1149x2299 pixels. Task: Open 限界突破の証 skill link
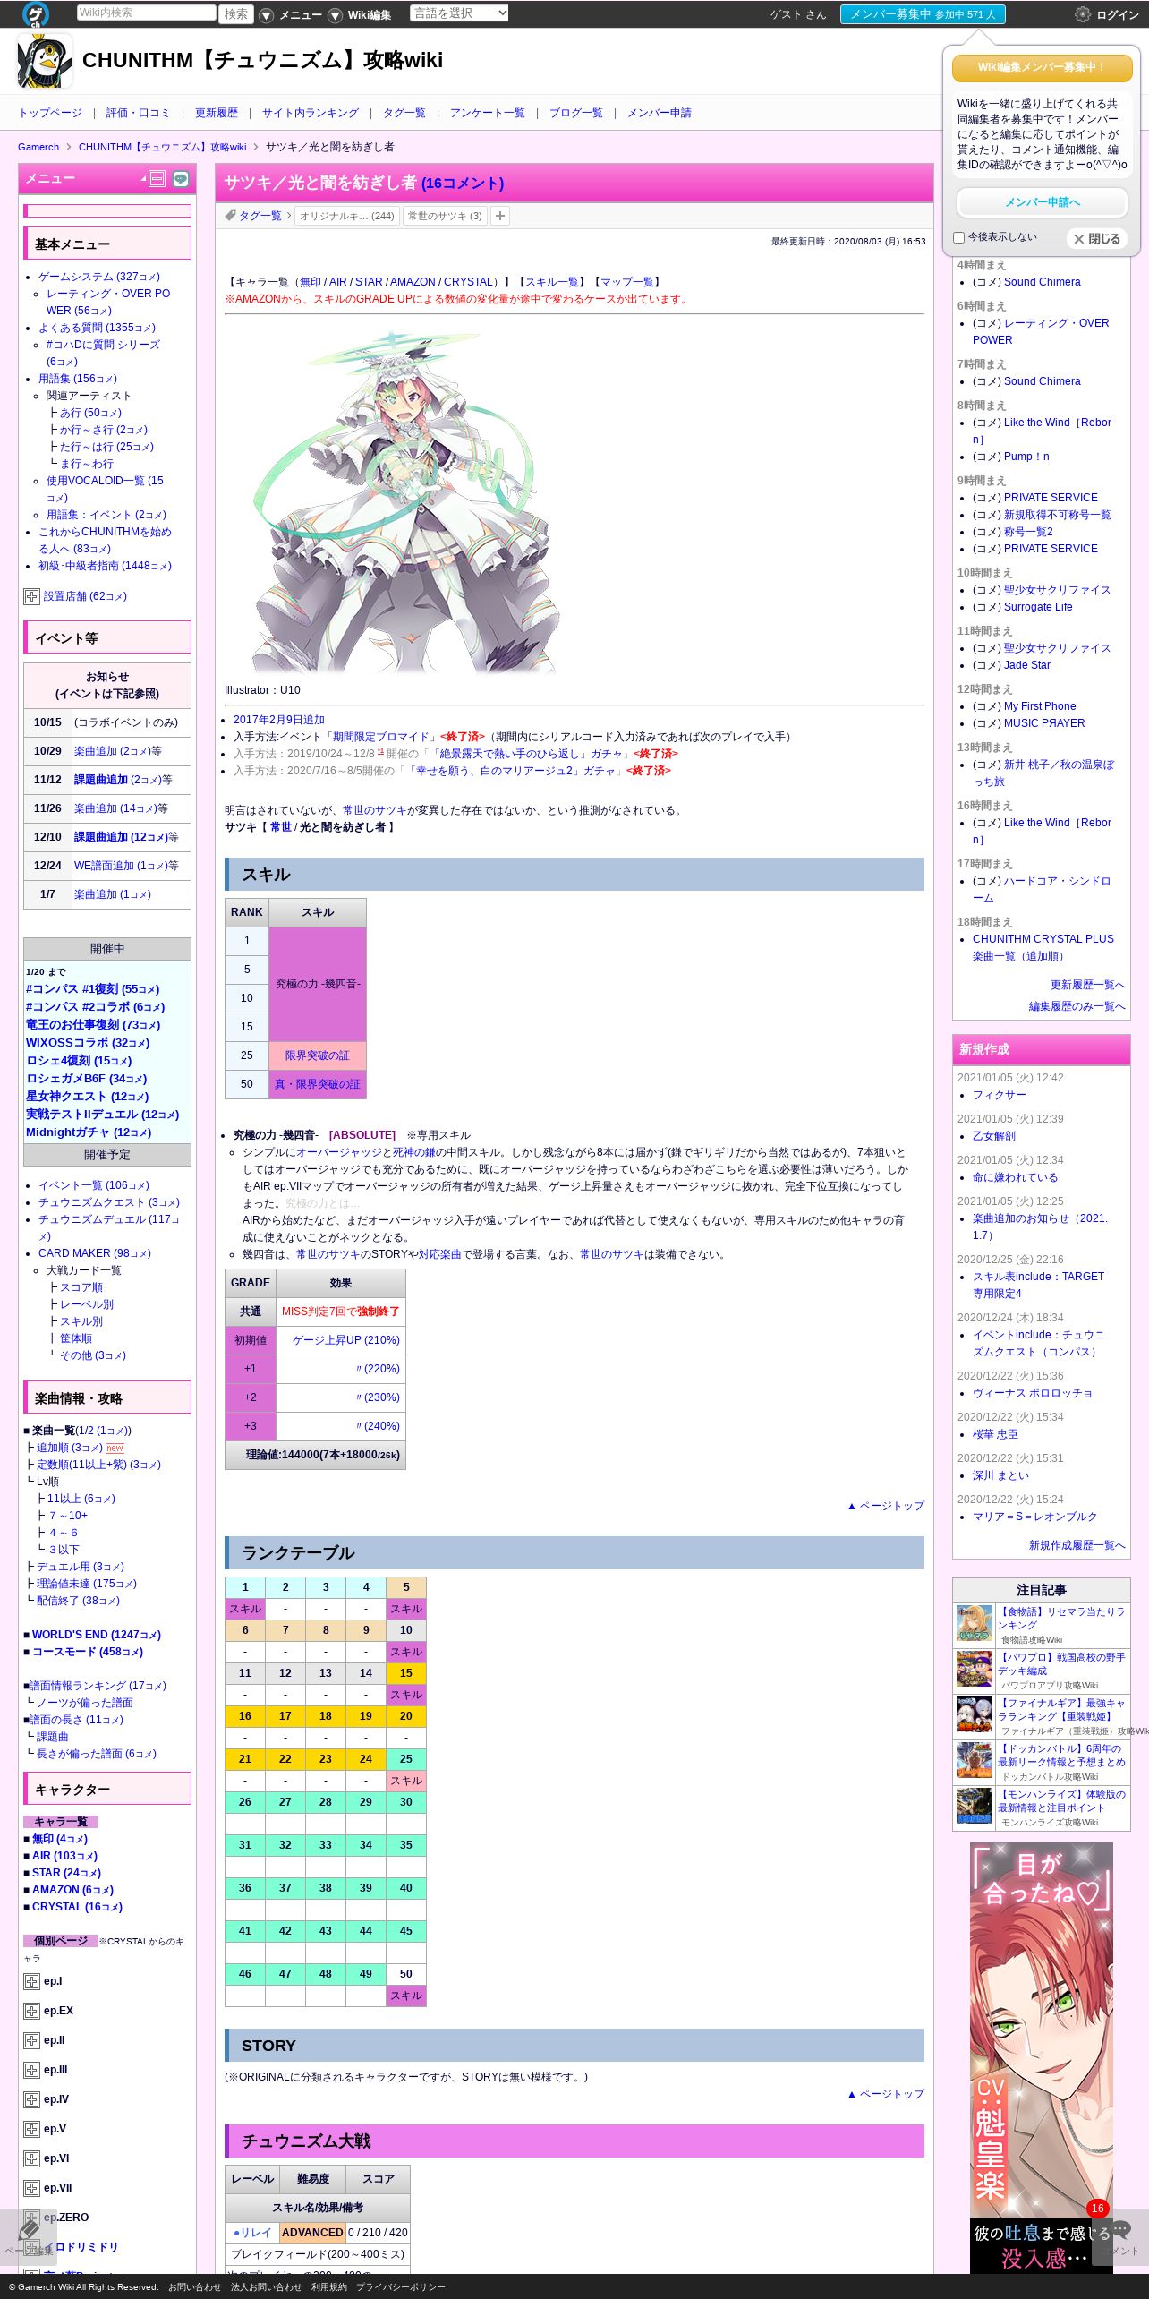click(x=318, y=1055)
